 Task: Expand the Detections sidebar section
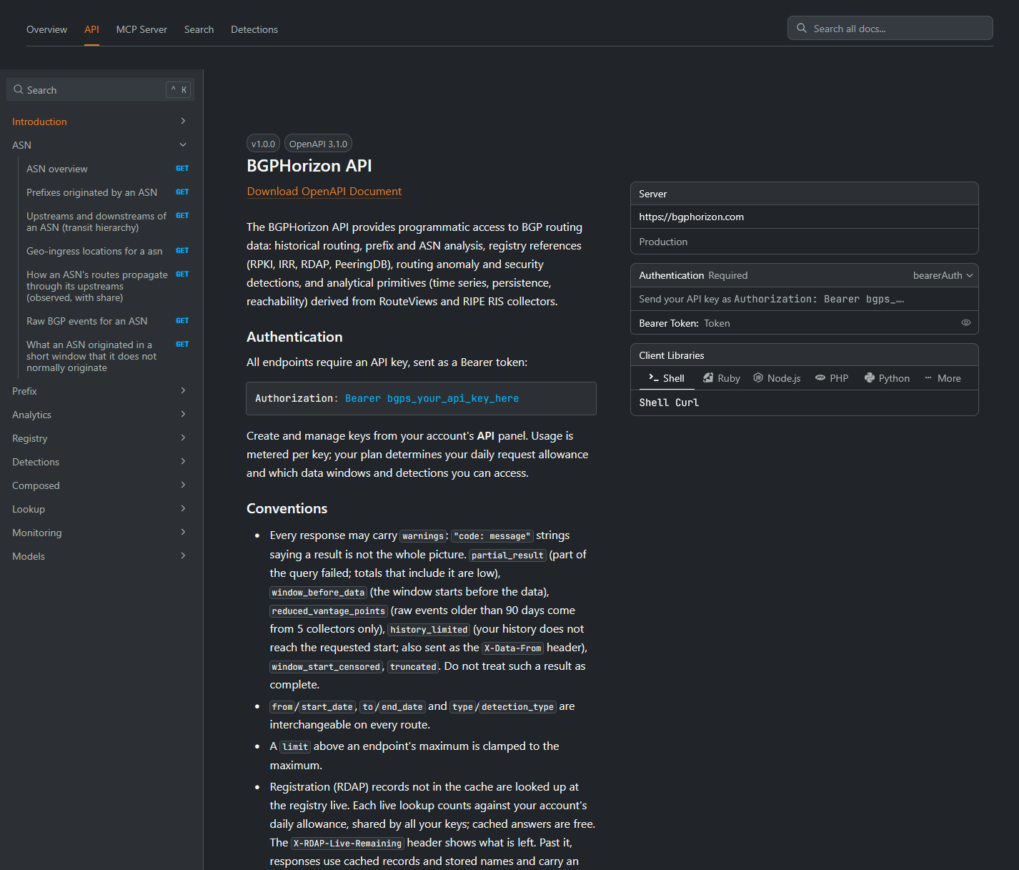point(183,462)
